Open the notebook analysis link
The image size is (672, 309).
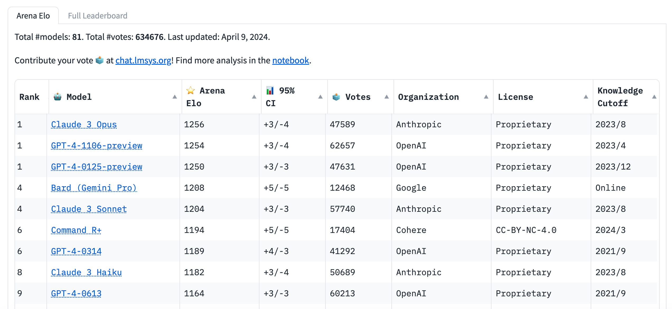point(291,60)
